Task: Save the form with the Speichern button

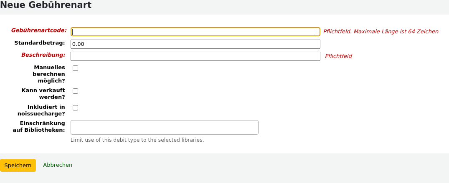Action: click(x=18, y=165)
